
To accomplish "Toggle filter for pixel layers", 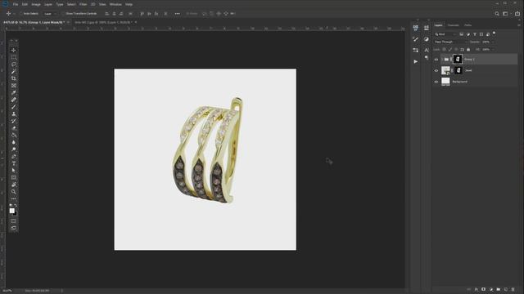I will (461, 34).
